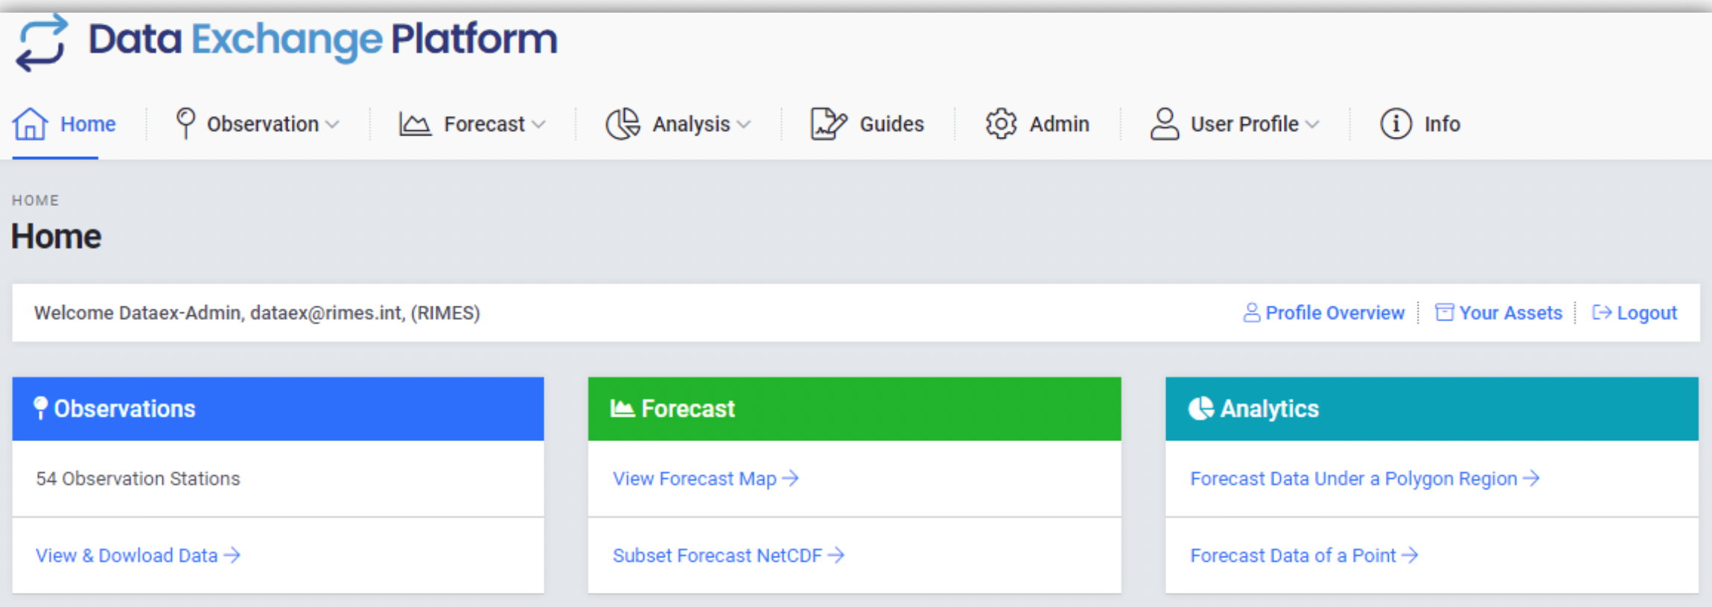Image resolution: width=1712 pixels, height=607 pixels.
Task: Expand the Analysis dropdown chevron
Action: [x=744, y=125]
